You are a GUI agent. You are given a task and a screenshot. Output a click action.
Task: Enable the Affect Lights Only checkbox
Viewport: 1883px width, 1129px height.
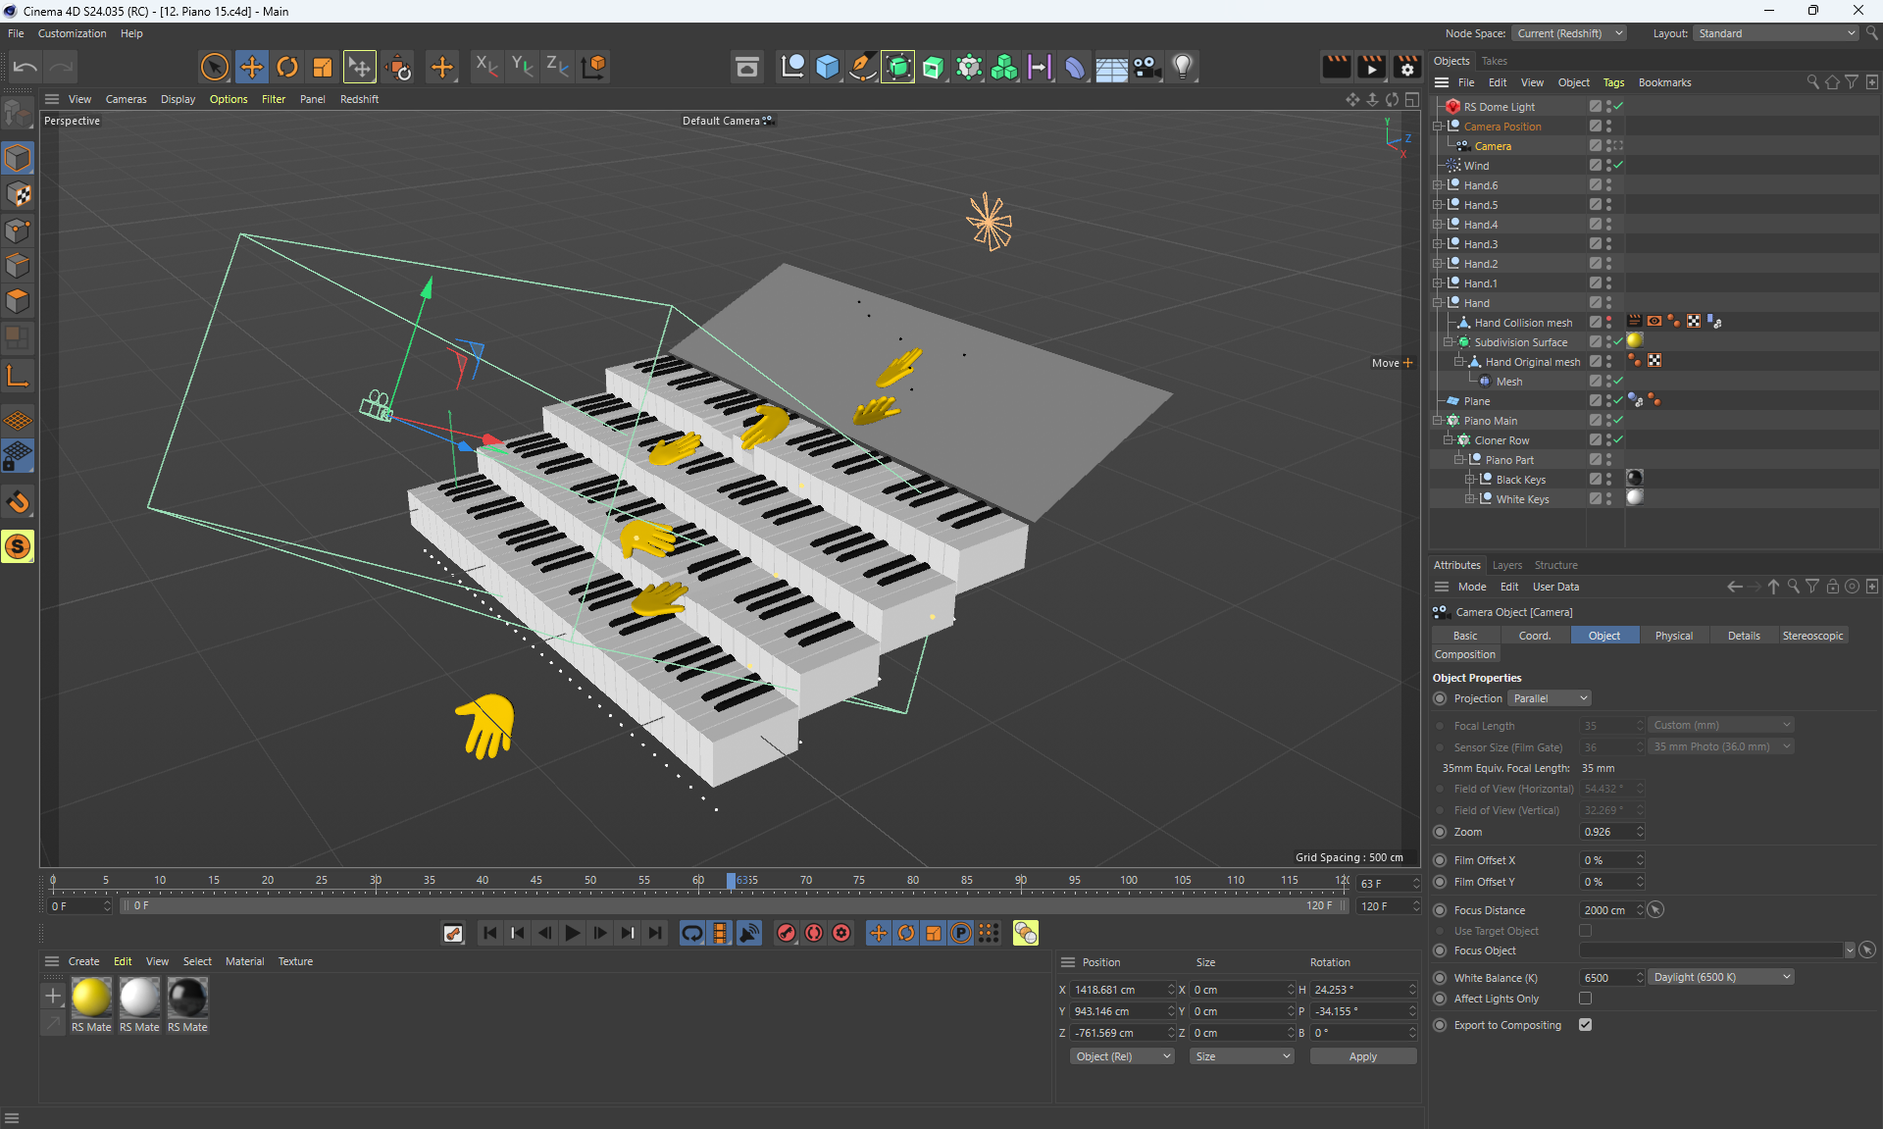1585,999
